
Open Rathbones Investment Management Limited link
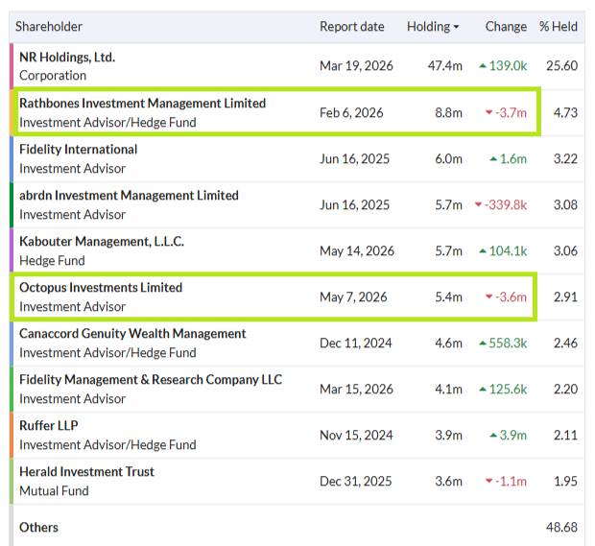(x=142, y=104)
